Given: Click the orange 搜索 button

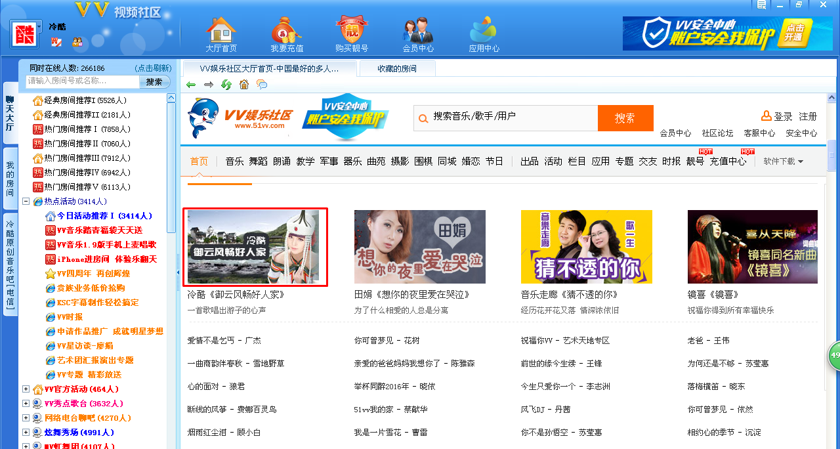Looking at the screenshot, I should click(625, 118).
